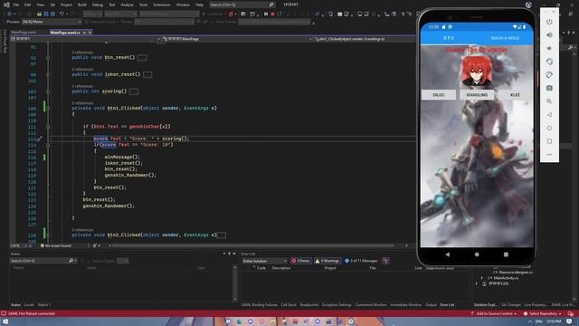Expand the btn2_Clicked method
579x326 pixels.
tap(48, 235)
